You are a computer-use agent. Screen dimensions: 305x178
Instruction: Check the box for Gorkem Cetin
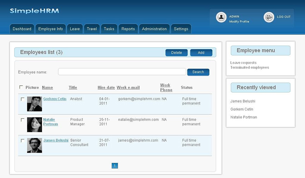pyautogui.click(x=22, y=99)
